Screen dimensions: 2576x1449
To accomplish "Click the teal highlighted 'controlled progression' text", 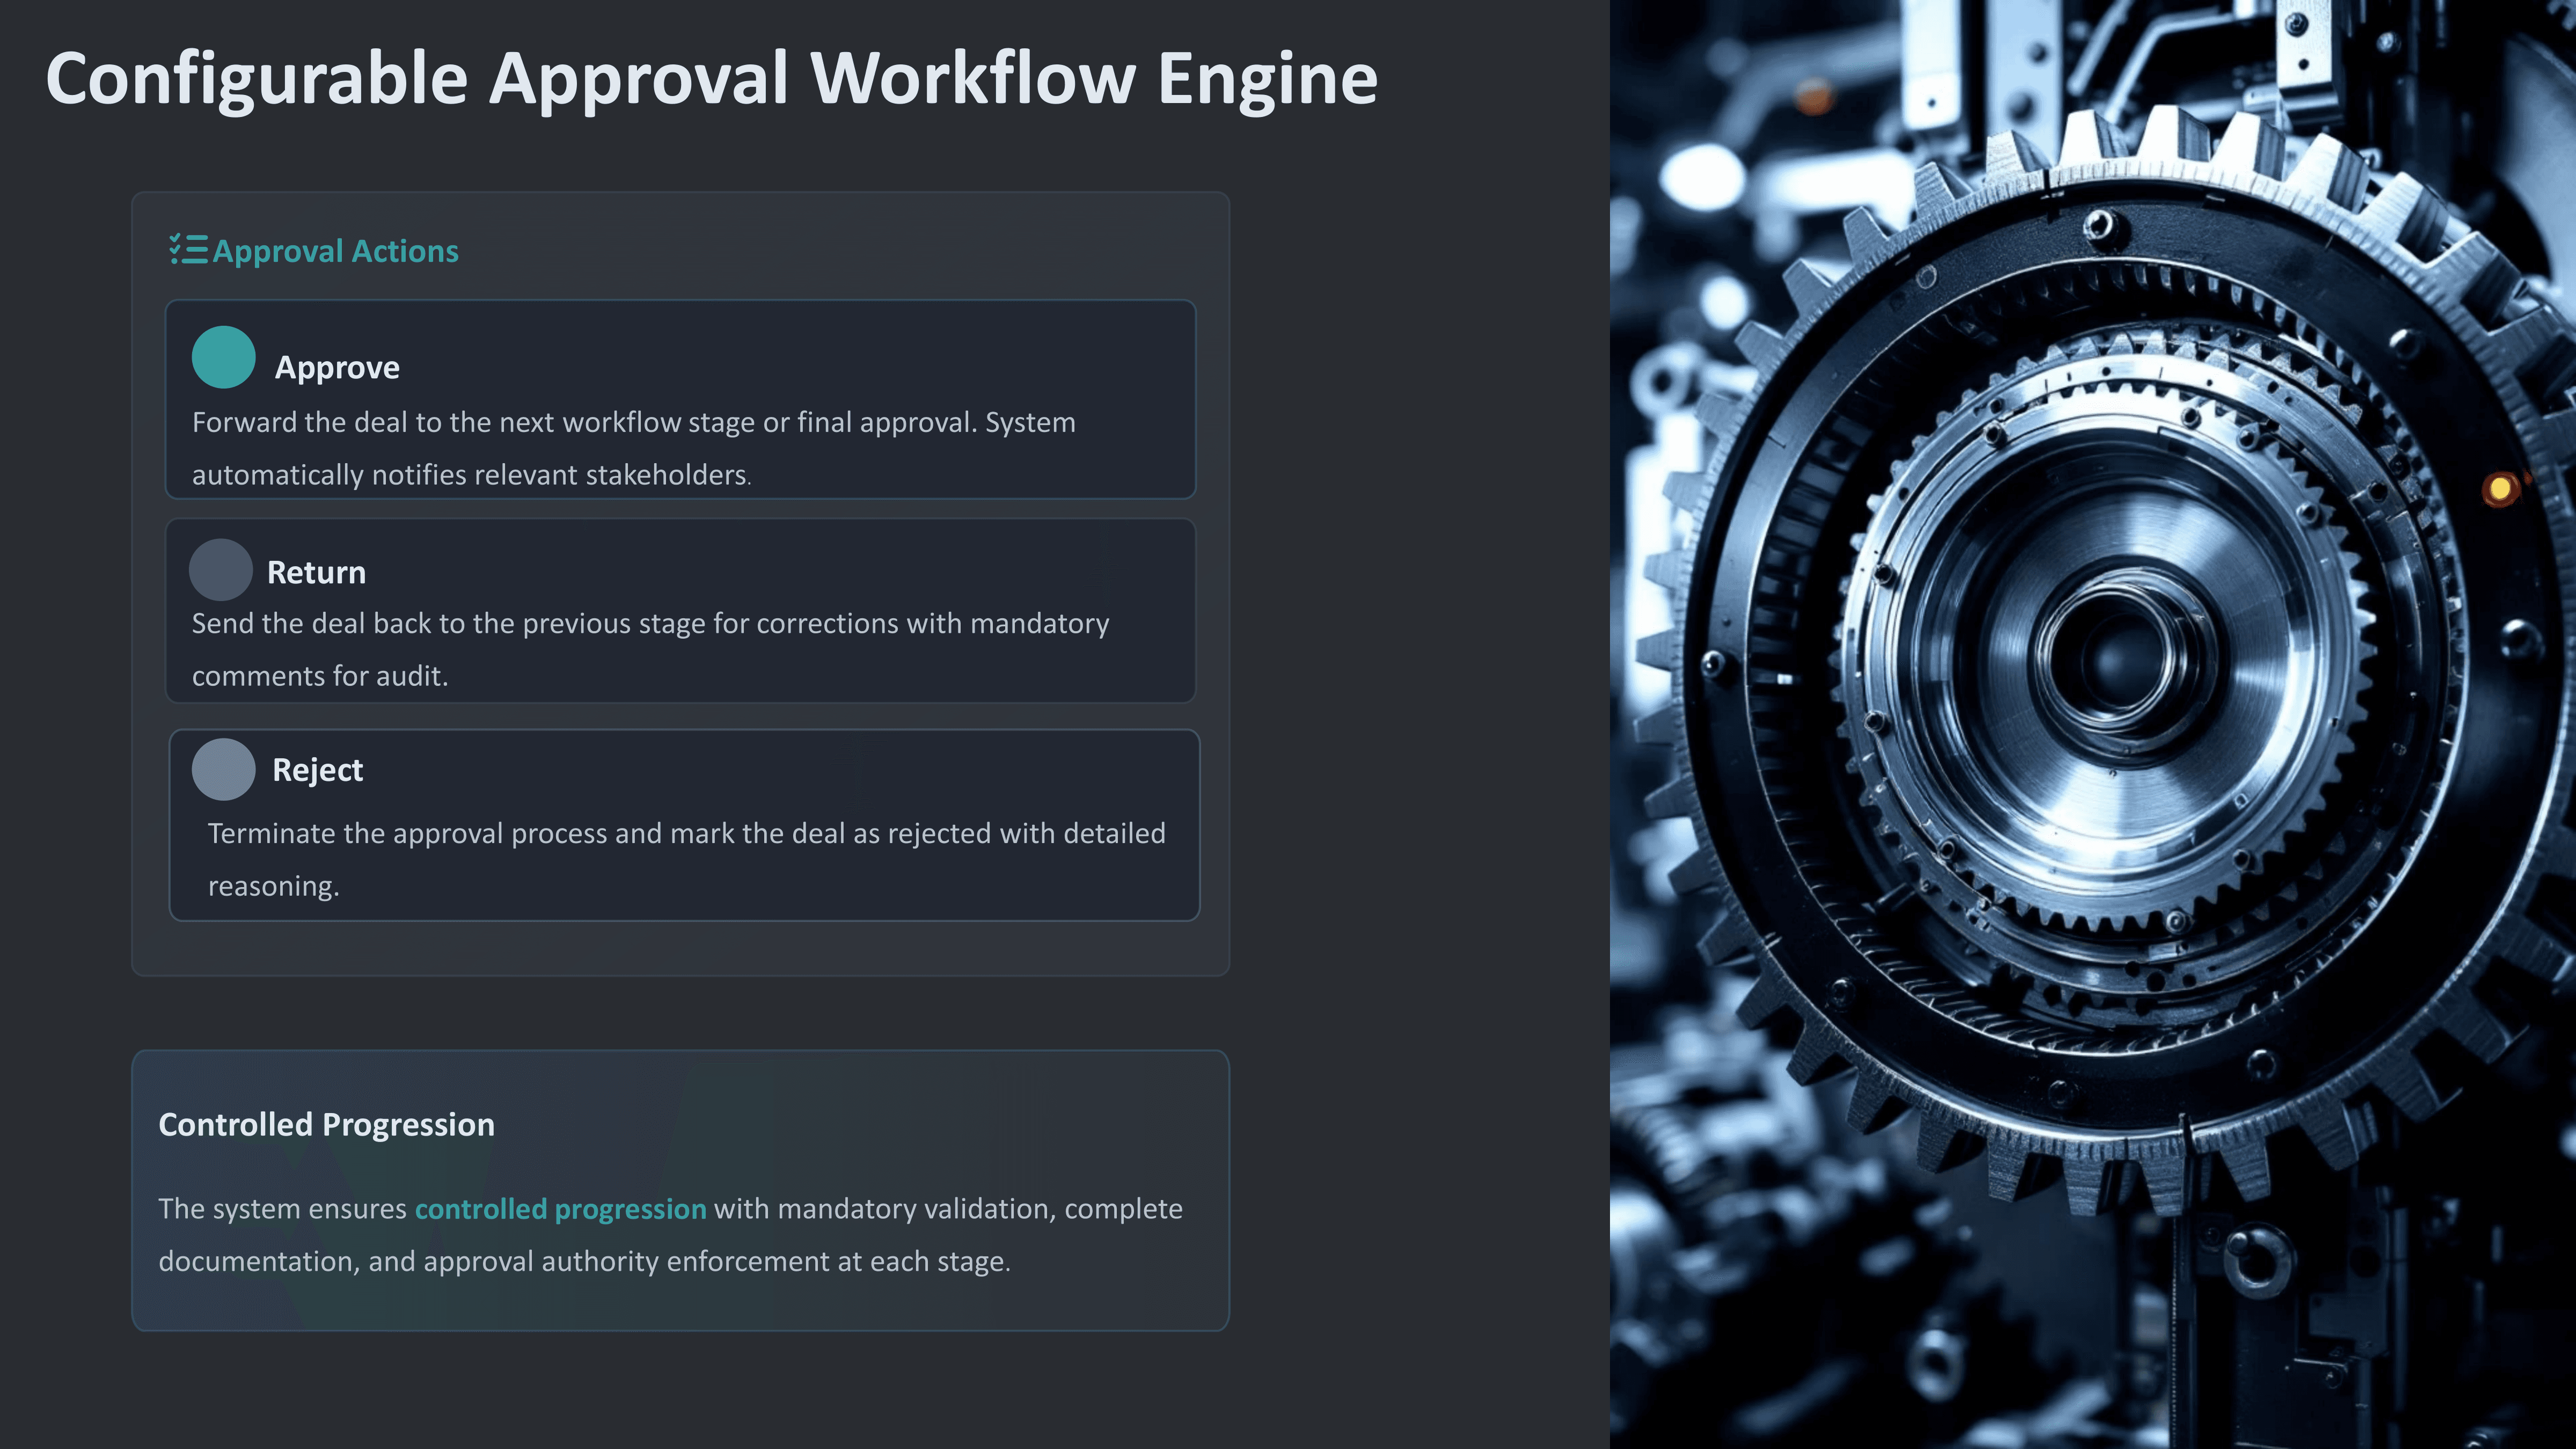I will 560,1209.
